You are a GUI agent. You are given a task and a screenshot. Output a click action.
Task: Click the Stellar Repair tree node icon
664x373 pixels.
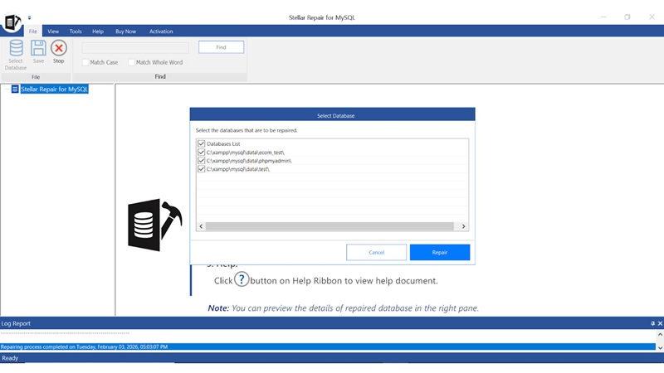[15, 89]
